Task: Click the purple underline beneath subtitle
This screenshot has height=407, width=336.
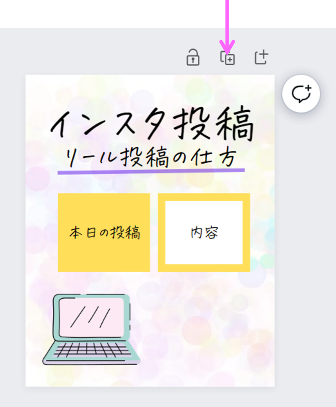Action: 151,171
